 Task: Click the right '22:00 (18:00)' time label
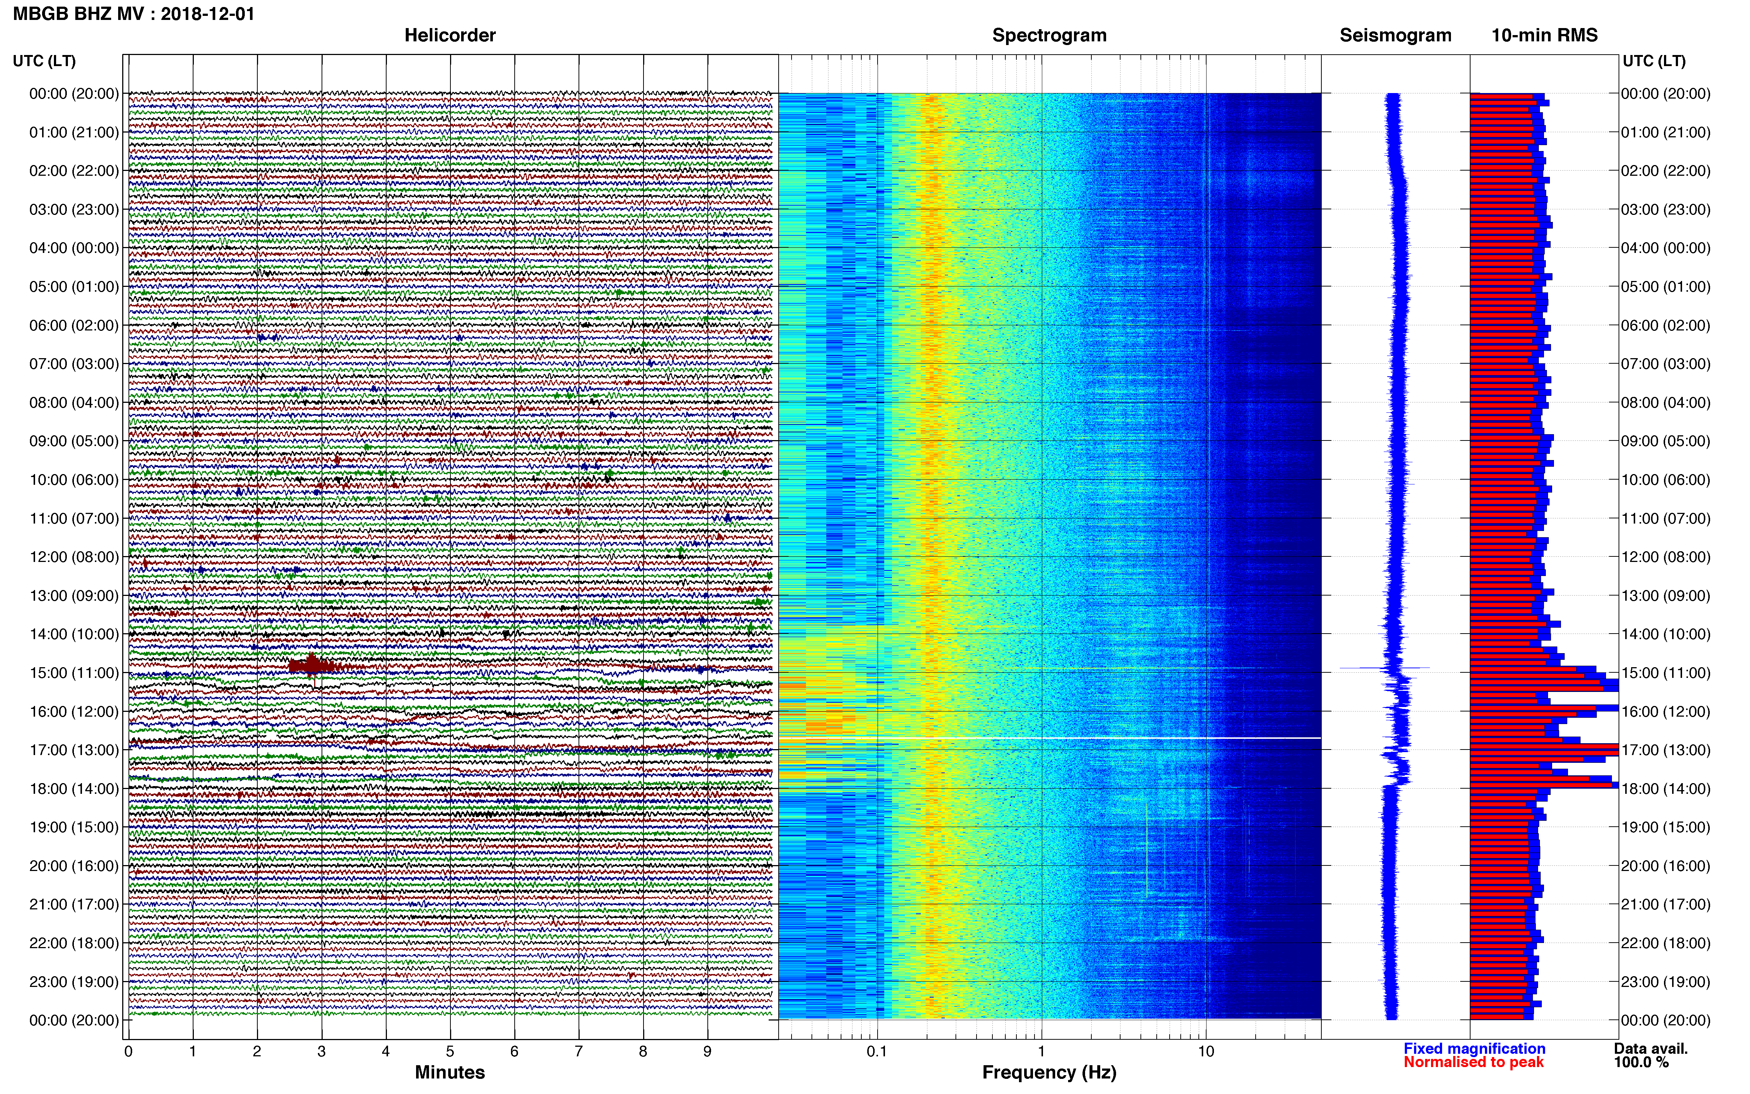tap(1665, 943)
